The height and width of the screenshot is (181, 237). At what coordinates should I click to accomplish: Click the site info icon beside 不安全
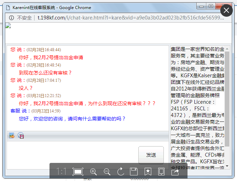(x=11, y=18)
